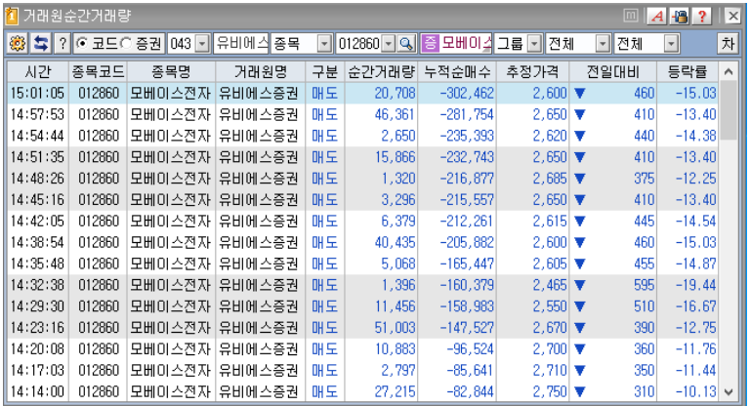Click the 차 button
Viewport: 750px width, 406px height.
pos(728,44)
